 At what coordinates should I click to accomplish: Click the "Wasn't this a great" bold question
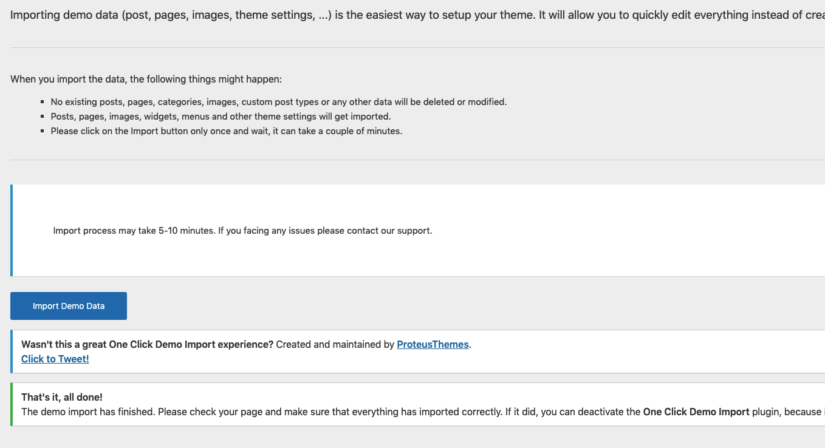pos(147,344)
